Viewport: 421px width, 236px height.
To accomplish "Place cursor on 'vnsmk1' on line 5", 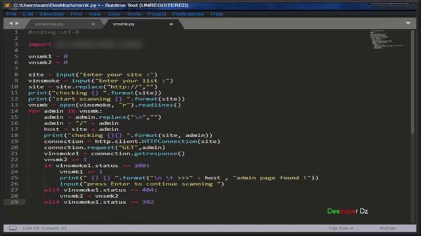I will pos(39,56).
